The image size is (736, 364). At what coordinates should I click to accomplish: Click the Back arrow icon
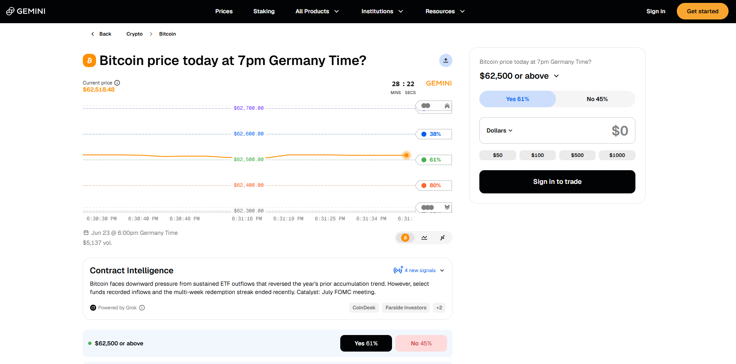click(x=93, y=34)
